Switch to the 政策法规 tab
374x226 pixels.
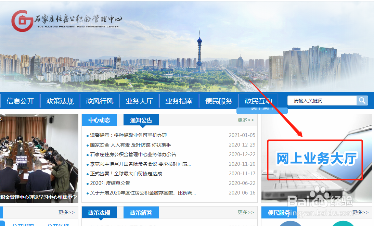pyautogui.click(x=99, y=212)
